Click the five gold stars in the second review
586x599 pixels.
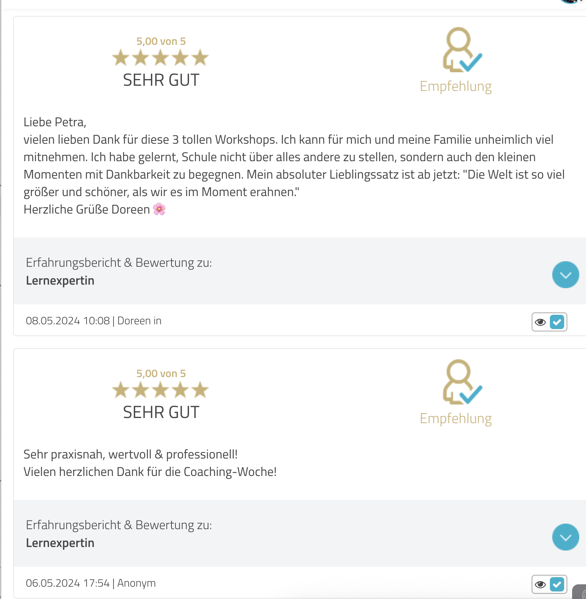[160, 390]
